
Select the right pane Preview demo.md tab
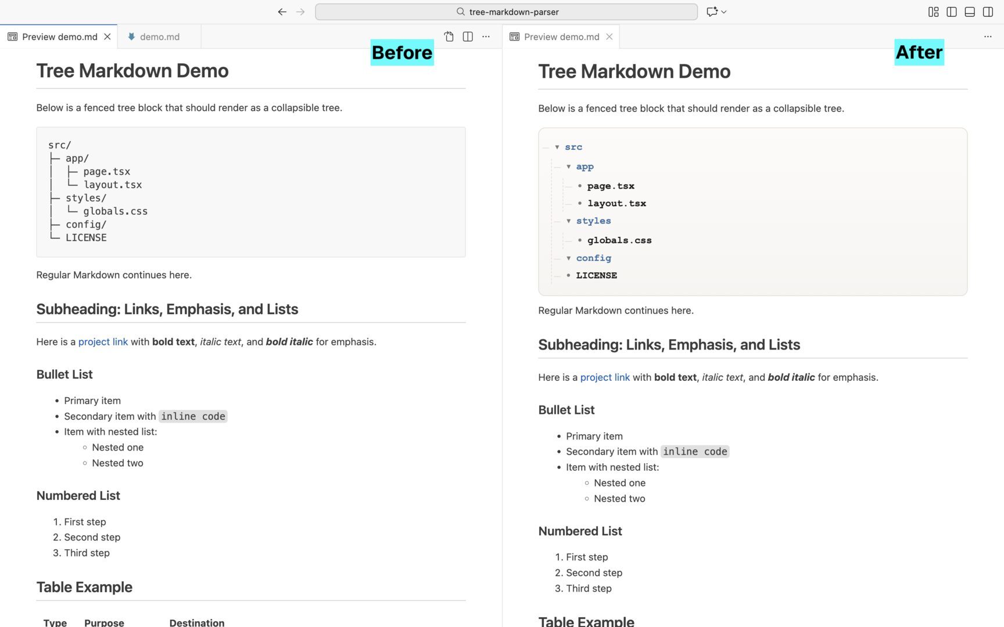(x=561, y=36)
